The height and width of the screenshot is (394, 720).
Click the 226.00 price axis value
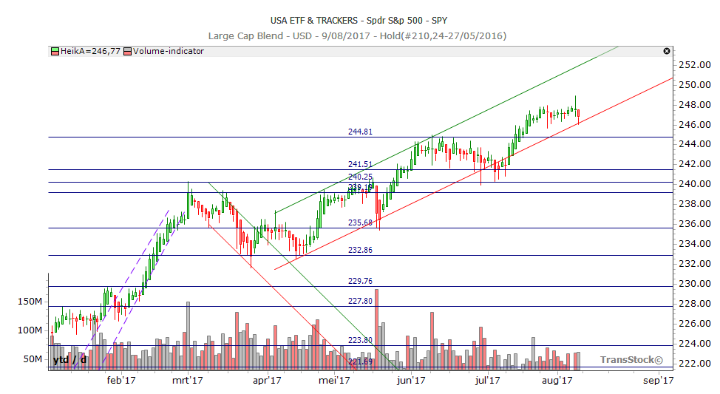(695, 324)
